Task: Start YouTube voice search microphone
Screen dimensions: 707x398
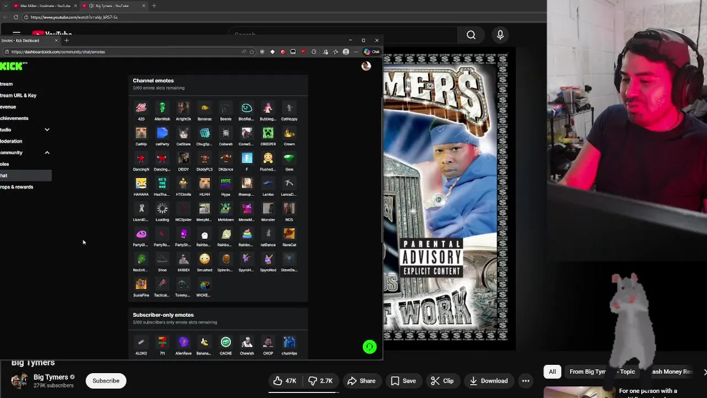Action: (x=500, y=35)
